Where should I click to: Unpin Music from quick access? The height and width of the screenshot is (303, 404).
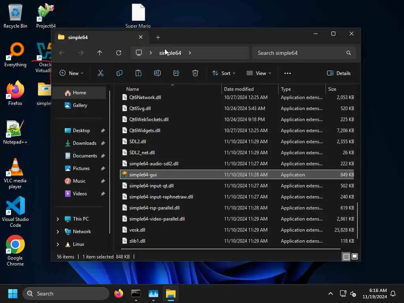coord(103,181)
